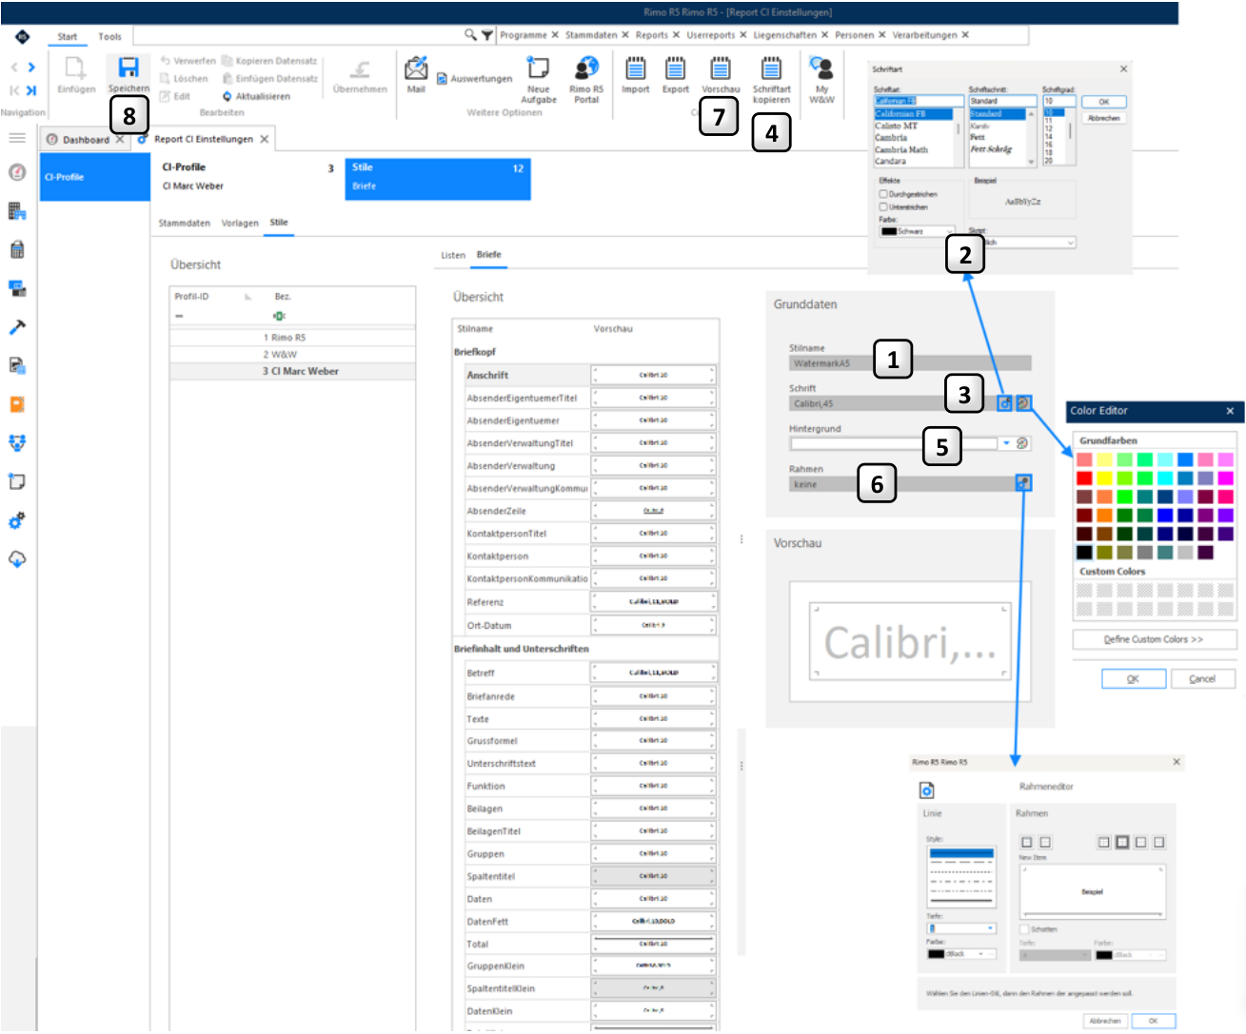
Task: Open the color editor icon beside Schrift field
Action: [1023, 403]
